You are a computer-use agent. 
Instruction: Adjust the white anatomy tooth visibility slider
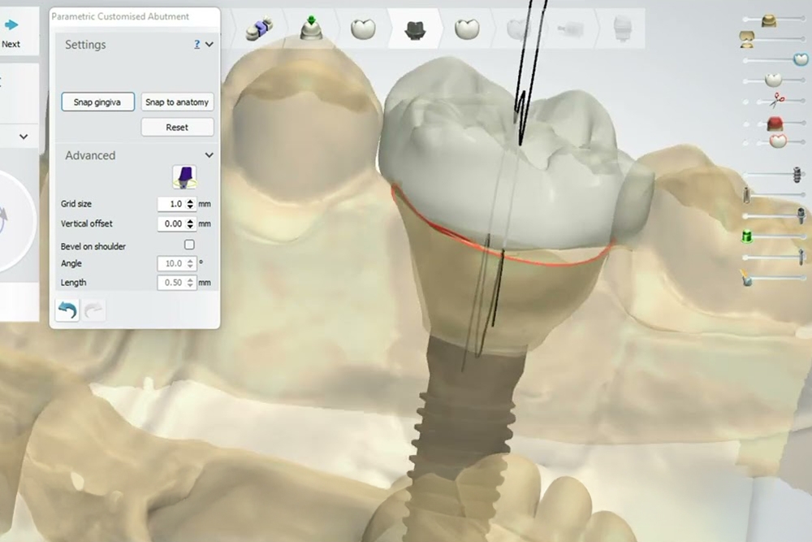[x=773, y=80]
